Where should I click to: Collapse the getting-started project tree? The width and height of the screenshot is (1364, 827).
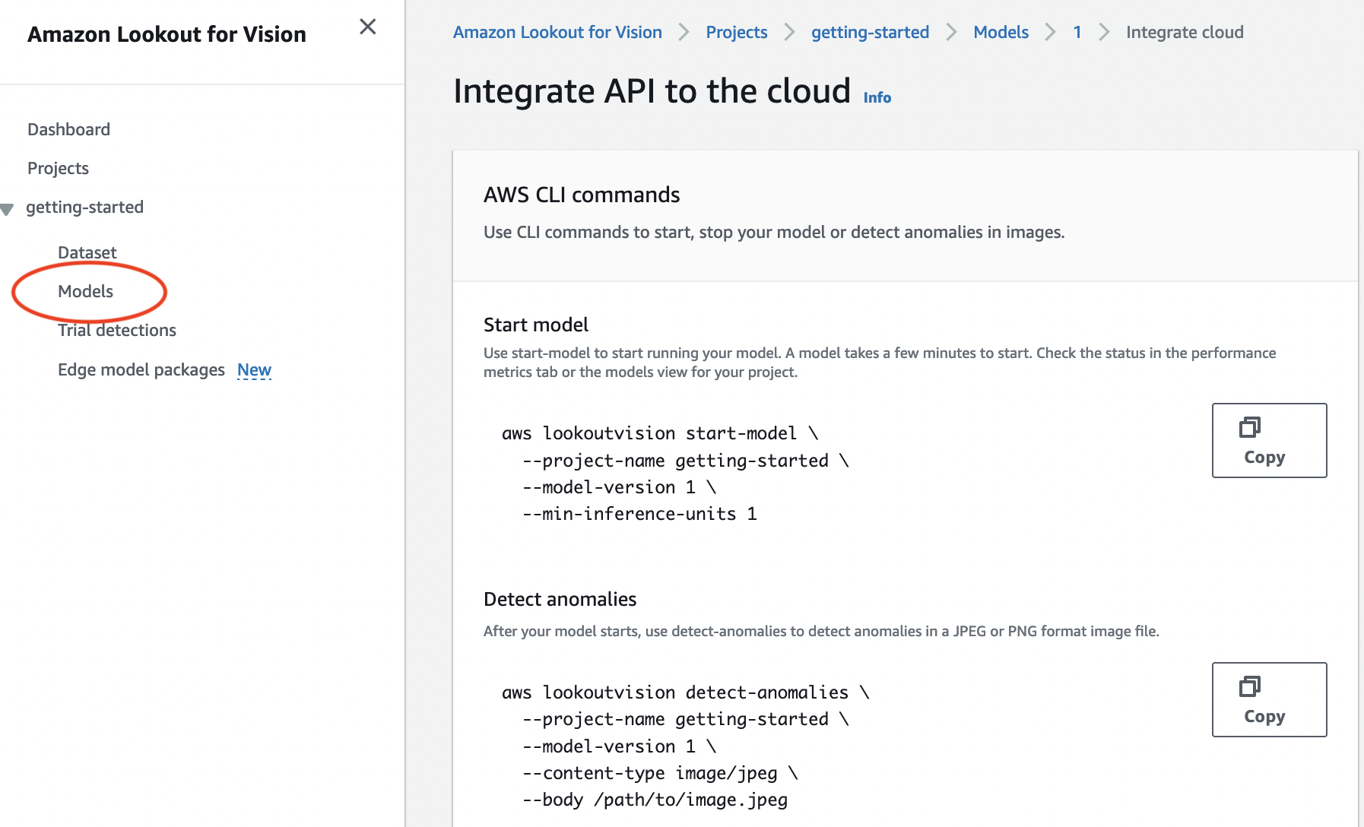[x=7, y=209]
